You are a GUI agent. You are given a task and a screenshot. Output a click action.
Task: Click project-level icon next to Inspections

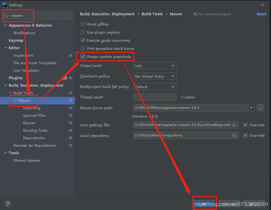pos(70,55)
